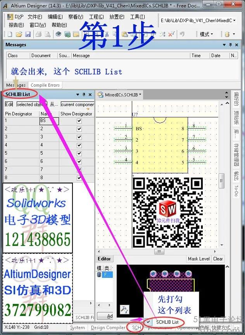Screen dimensions: 245x335
Task: Open the 帮助(H) menu
Action: [x=59, y=25]
